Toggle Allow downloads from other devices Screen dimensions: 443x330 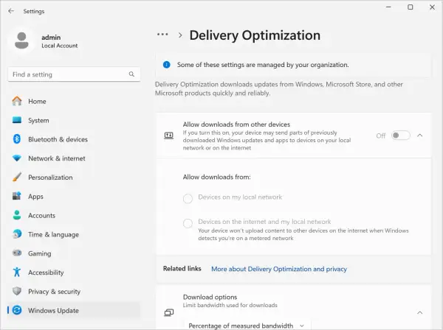pyautogui.click(x=401, y=136)
